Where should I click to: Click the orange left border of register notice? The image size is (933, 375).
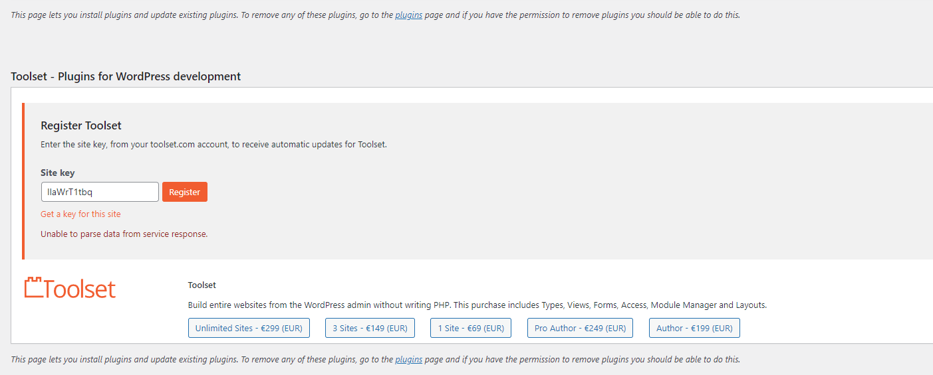pyautogui.click(x=23, y=181)
